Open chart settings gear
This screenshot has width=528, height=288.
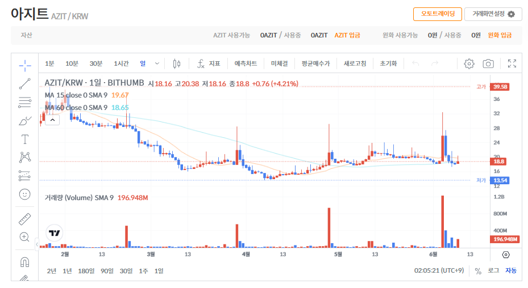(469, 63)
